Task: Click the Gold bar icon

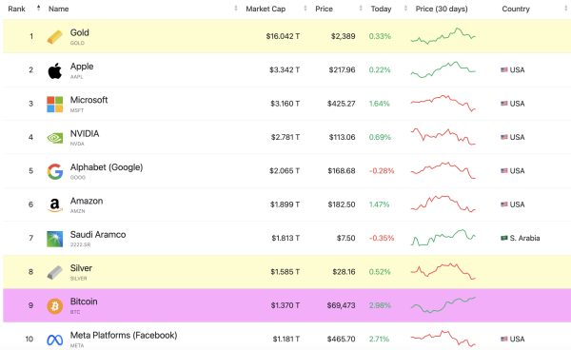Action: click(x=54, y=37)
